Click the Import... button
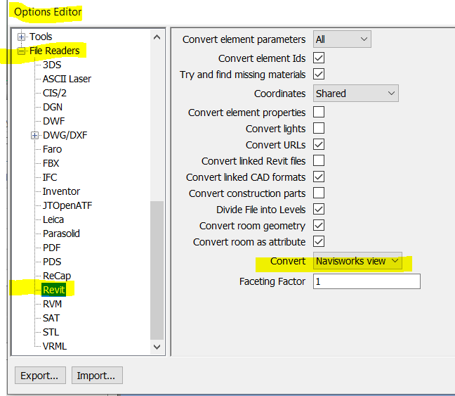Viewport: 455px width, 396px height. 97,375
